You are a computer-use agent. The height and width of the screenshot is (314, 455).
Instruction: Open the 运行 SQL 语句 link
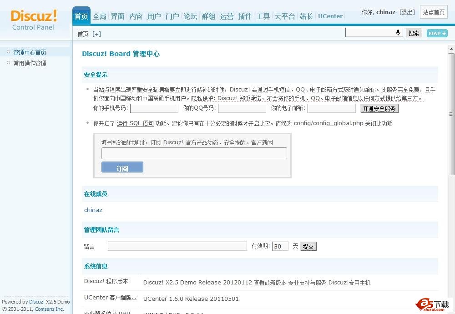135,123
